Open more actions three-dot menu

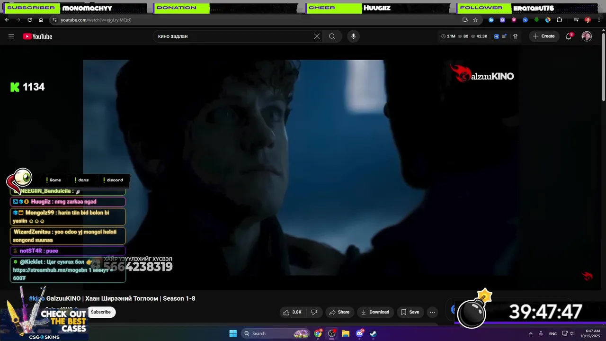point(432,312)
